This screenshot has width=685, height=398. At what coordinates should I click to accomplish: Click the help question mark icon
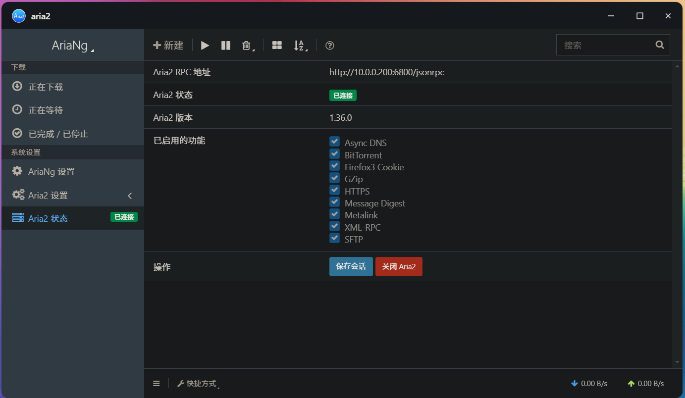click(x=330, y=46)
